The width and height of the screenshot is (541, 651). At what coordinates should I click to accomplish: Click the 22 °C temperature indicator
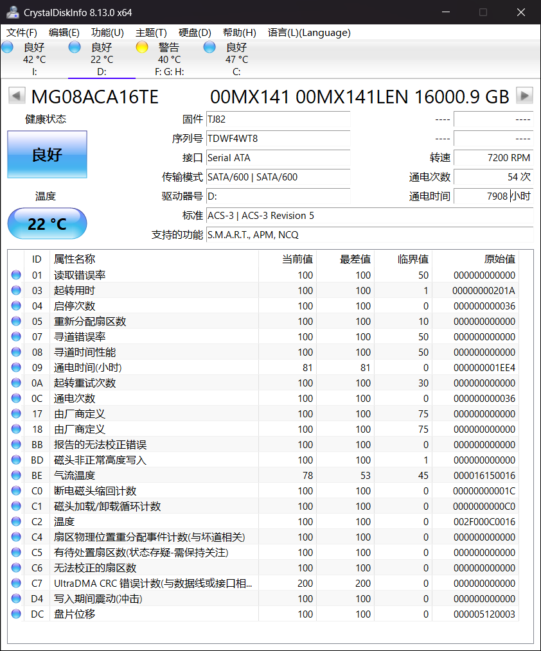click(47, 224)
